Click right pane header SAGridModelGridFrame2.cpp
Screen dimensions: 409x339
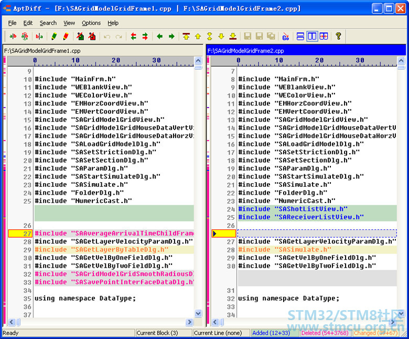click(307, 50)
